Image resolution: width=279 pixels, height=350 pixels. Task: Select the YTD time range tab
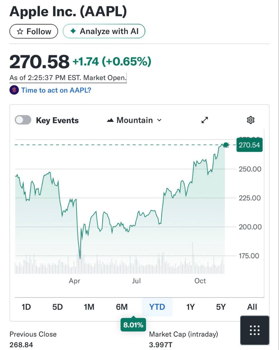point(157,307)
